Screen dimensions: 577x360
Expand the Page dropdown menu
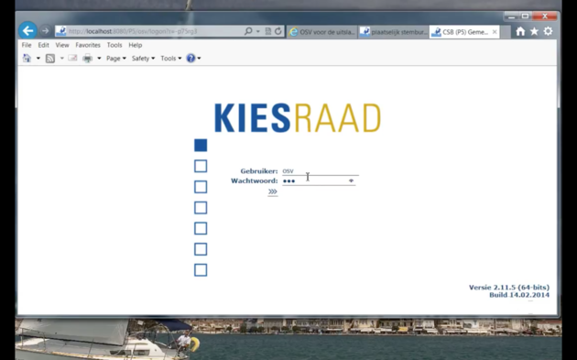coord(116,58)
